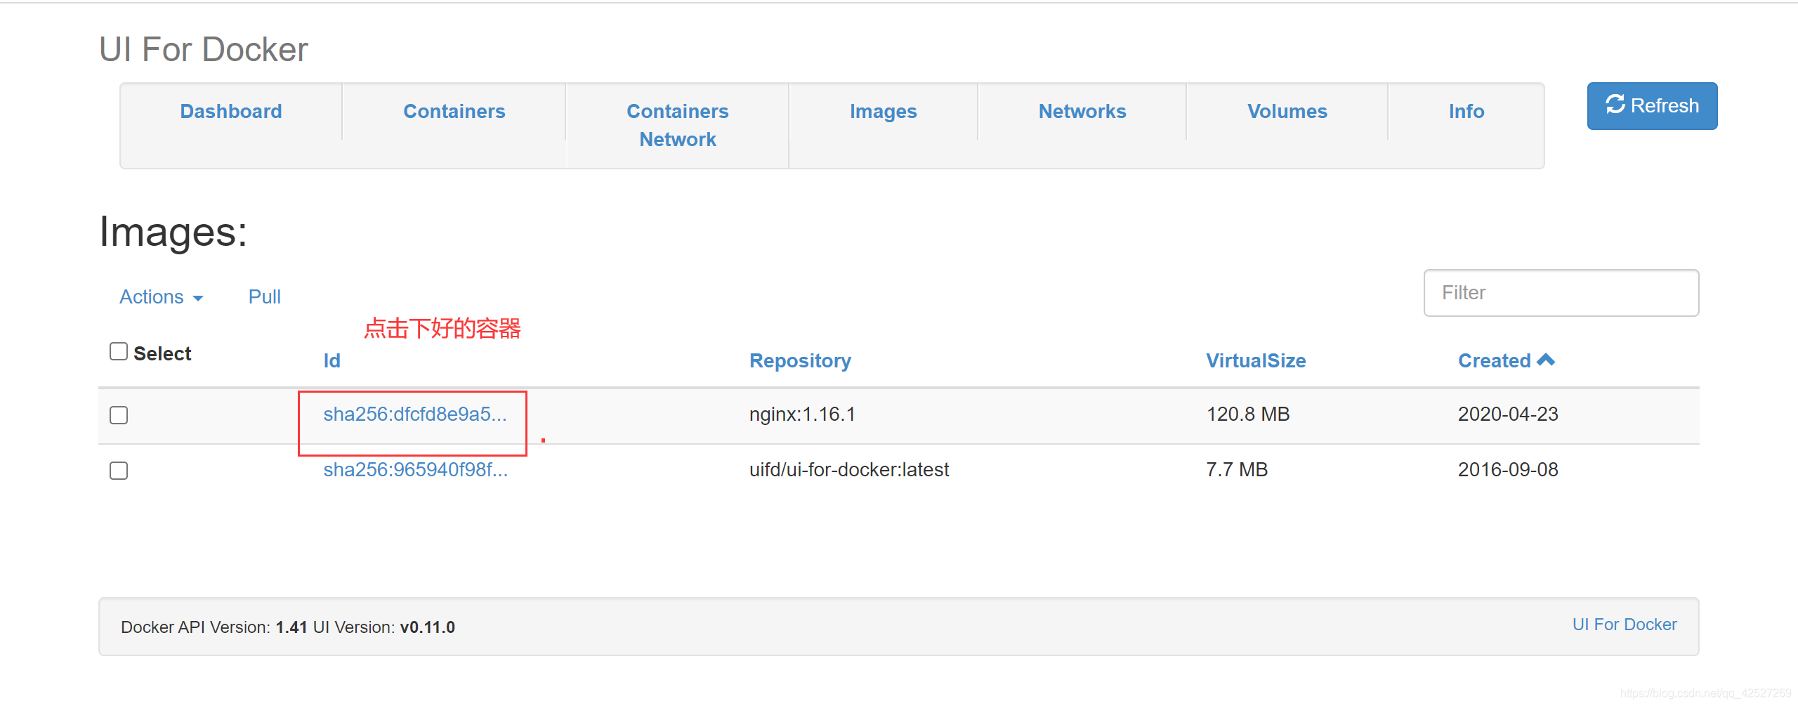1798x706 pixels.
Task: Click the Images: heading
Action: pyautogui.click(x=173, y=232)
